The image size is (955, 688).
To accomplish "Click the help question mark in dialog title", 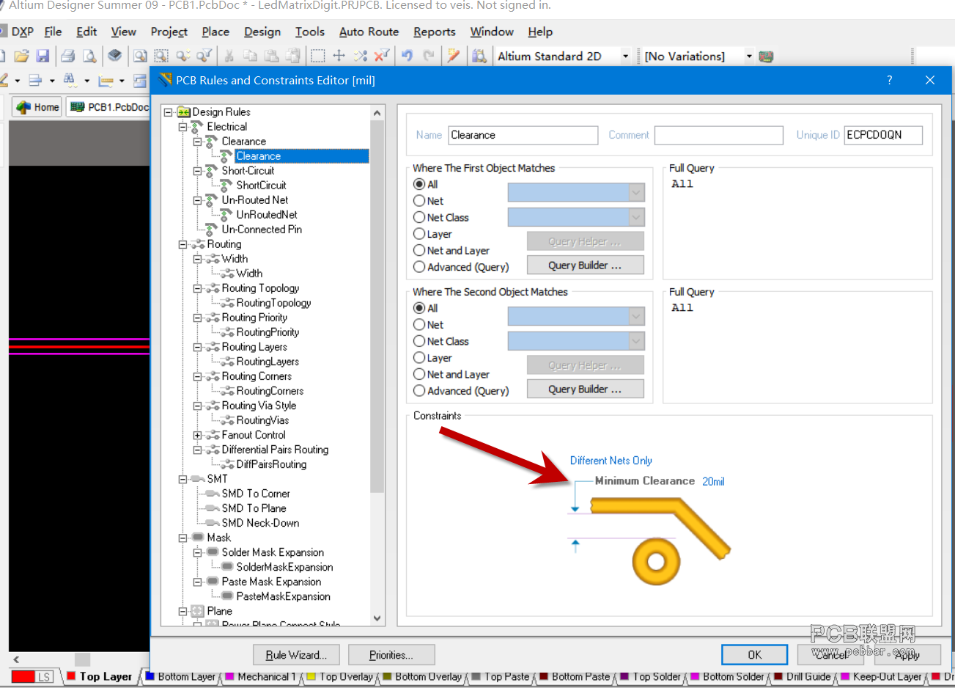I will click(890, 80).
